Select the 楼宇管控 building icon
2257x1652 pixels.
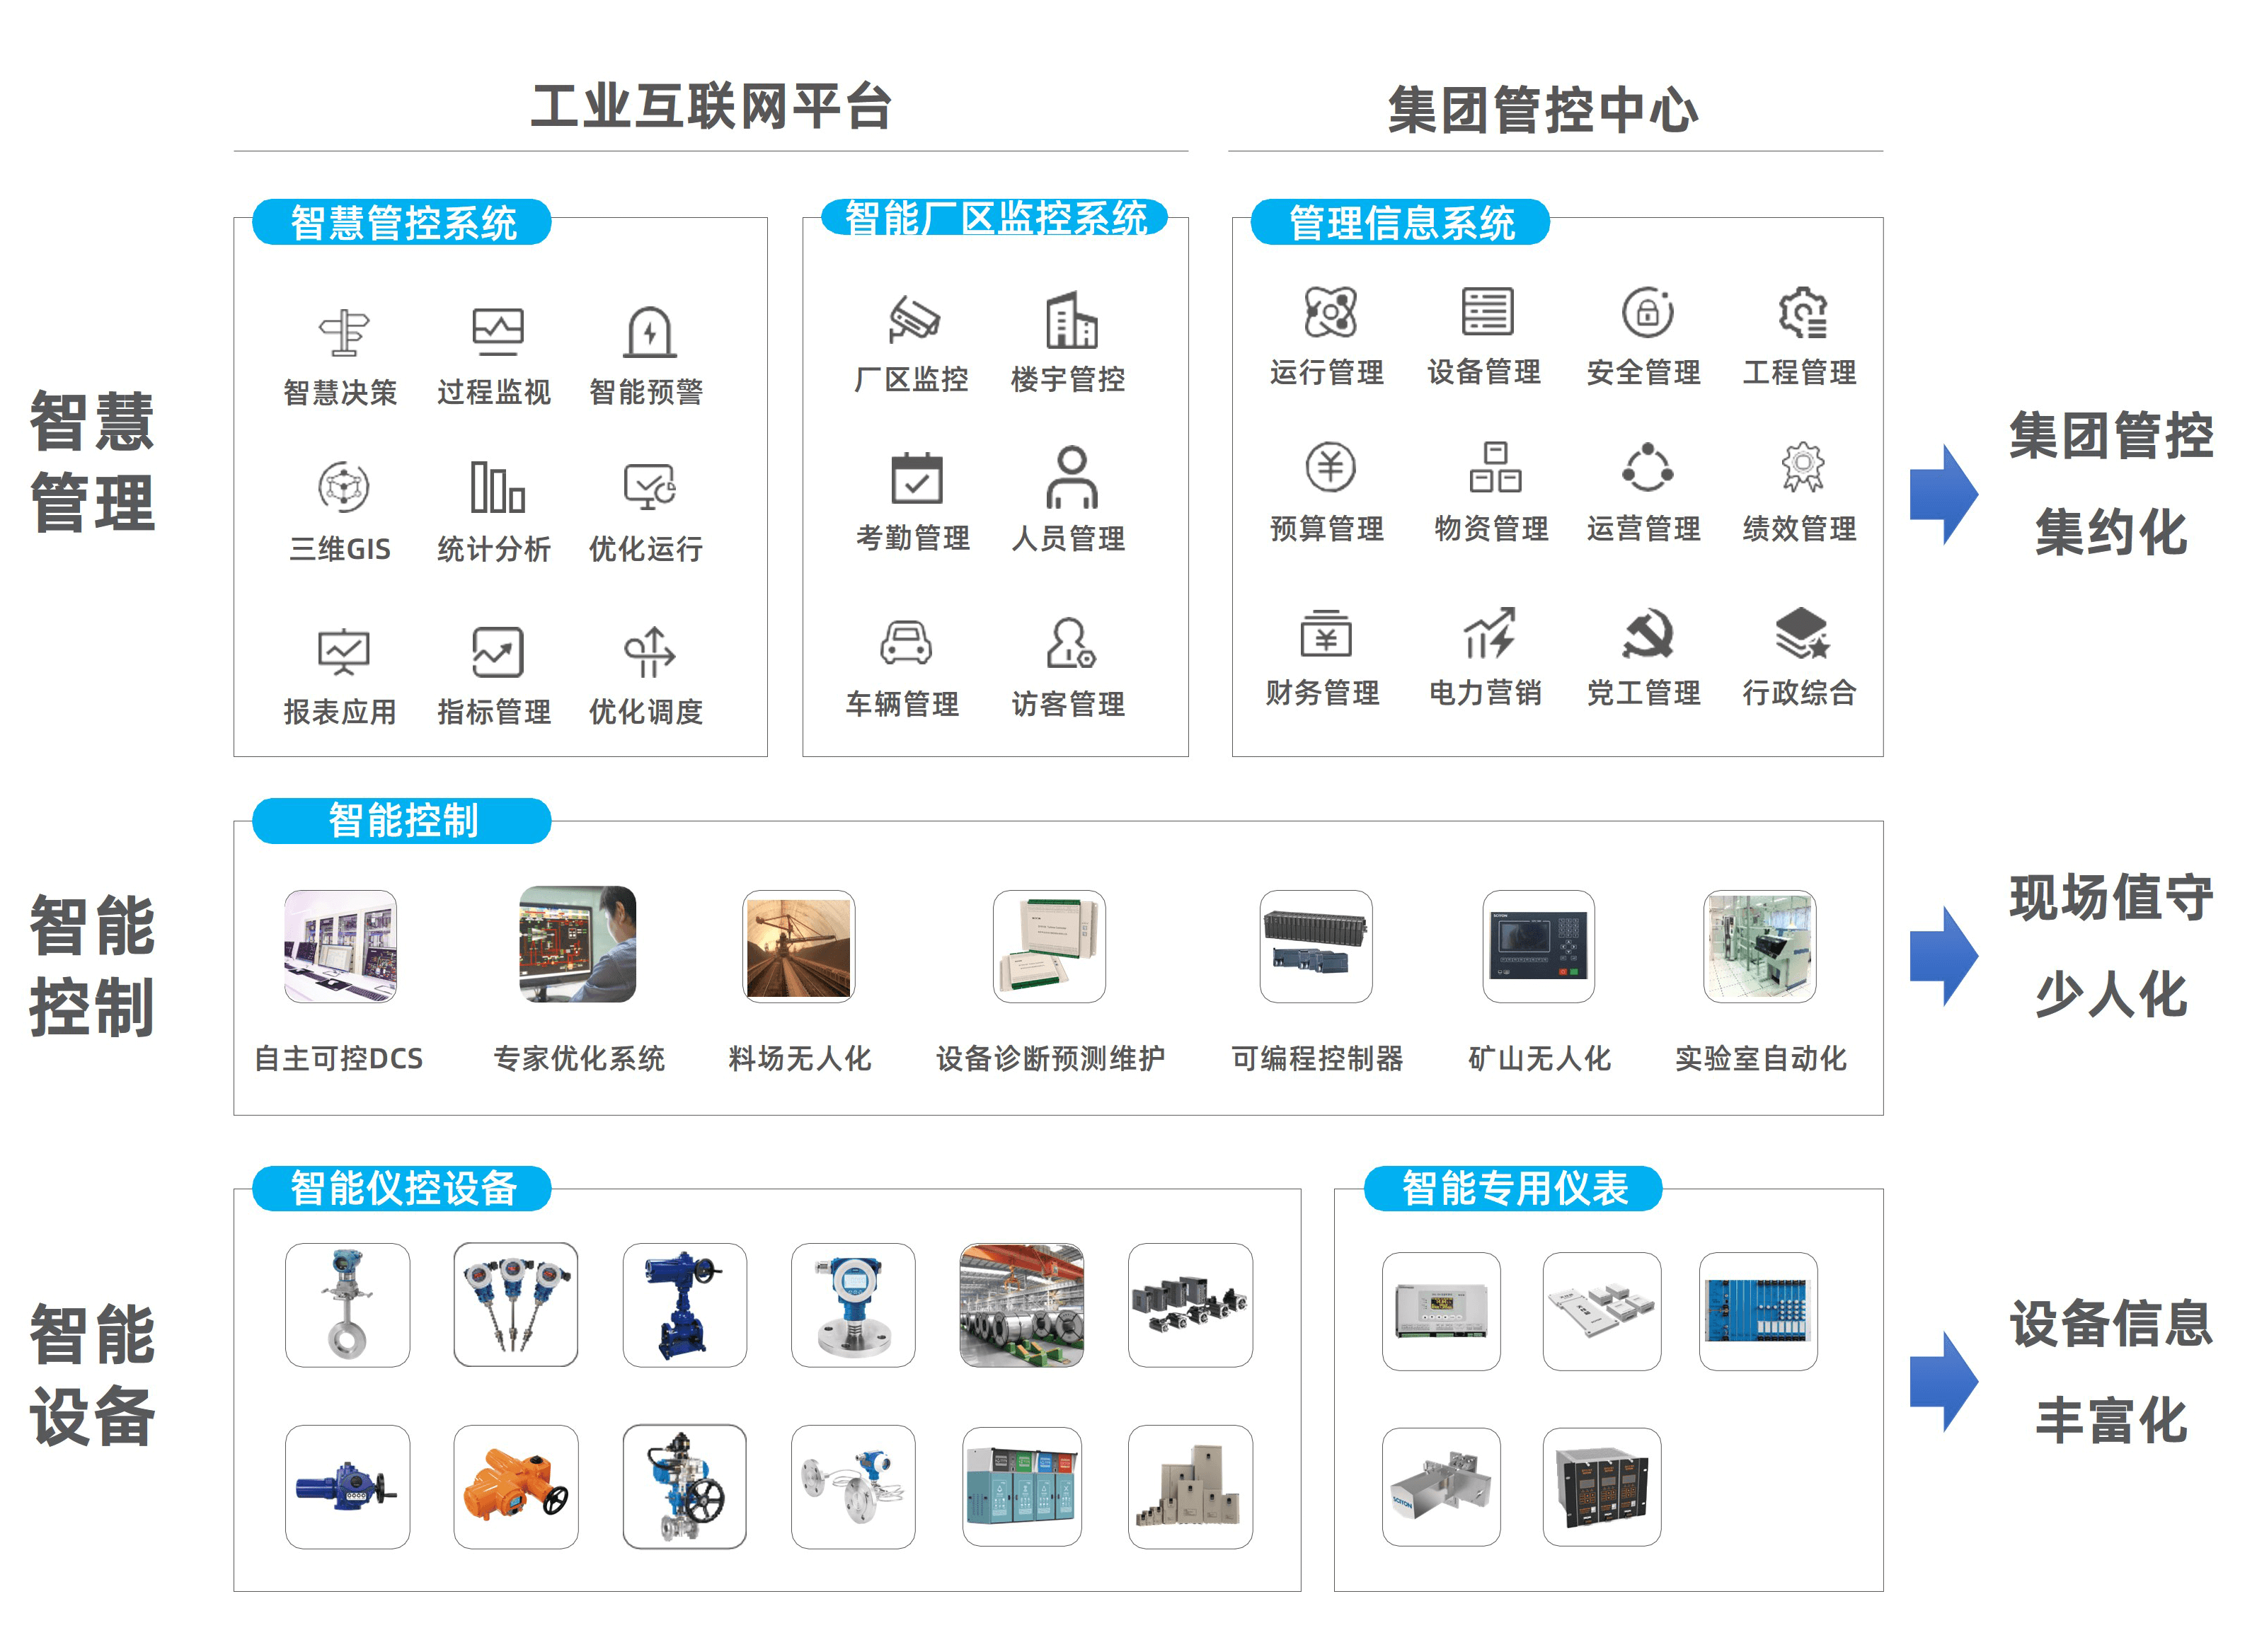[1071, 320]
